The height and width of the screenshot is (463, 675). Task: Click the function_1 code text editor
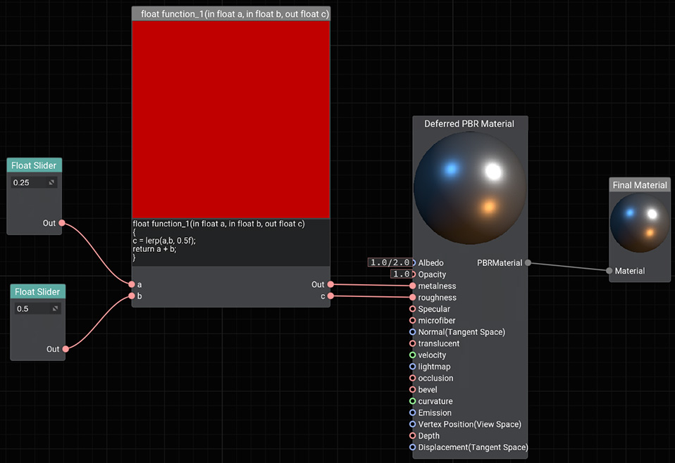(x=230, y=241)
